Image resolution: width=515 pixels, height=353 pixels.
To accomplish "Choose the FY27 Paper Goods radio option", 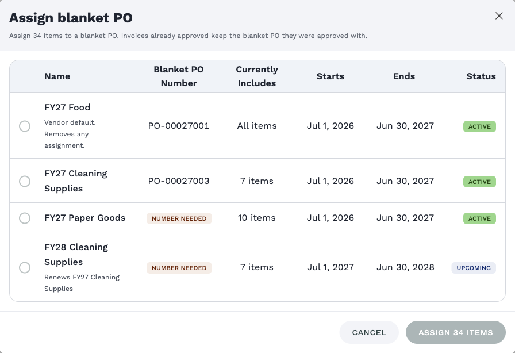I will pyautogui.click(x=25, y=218).
